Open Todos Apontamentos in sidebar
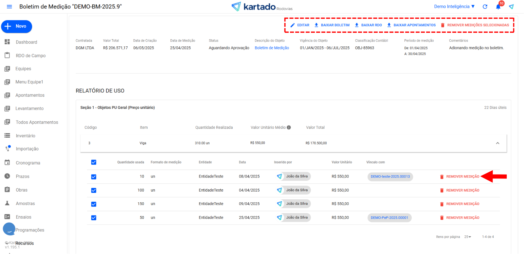 37,122
